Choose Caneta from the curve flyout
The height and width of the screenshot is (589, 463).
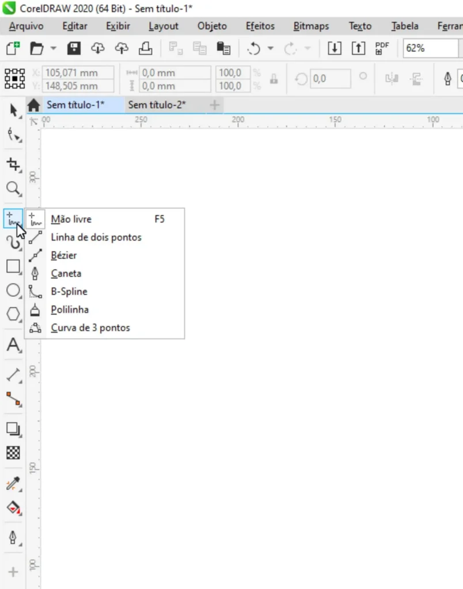105,273
